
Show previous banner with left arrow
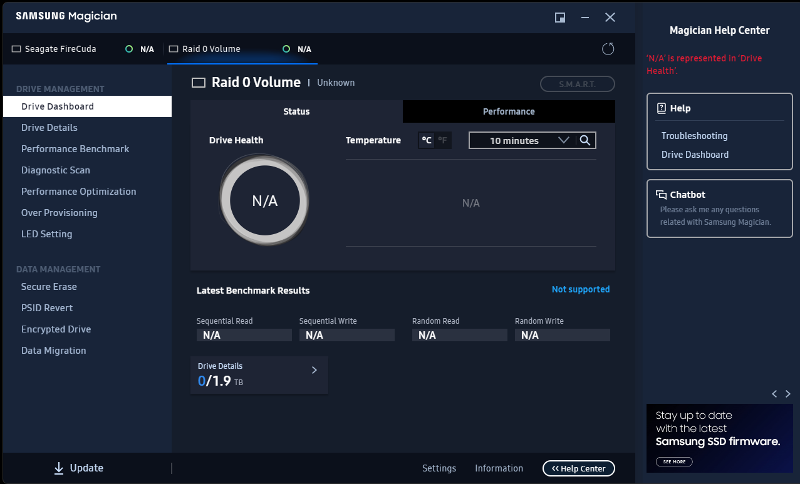pos(774,394)
